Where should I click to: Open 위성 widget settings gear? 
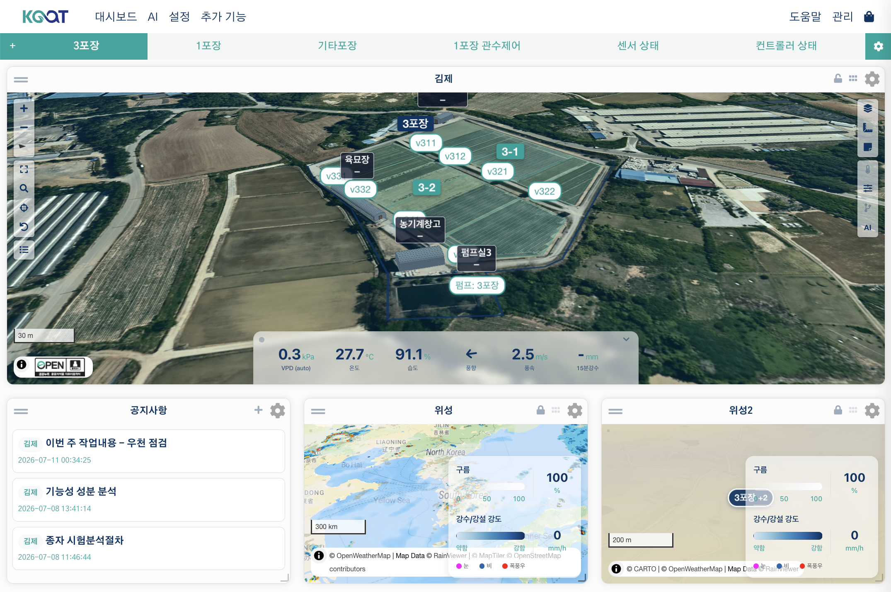click(575, 410)
